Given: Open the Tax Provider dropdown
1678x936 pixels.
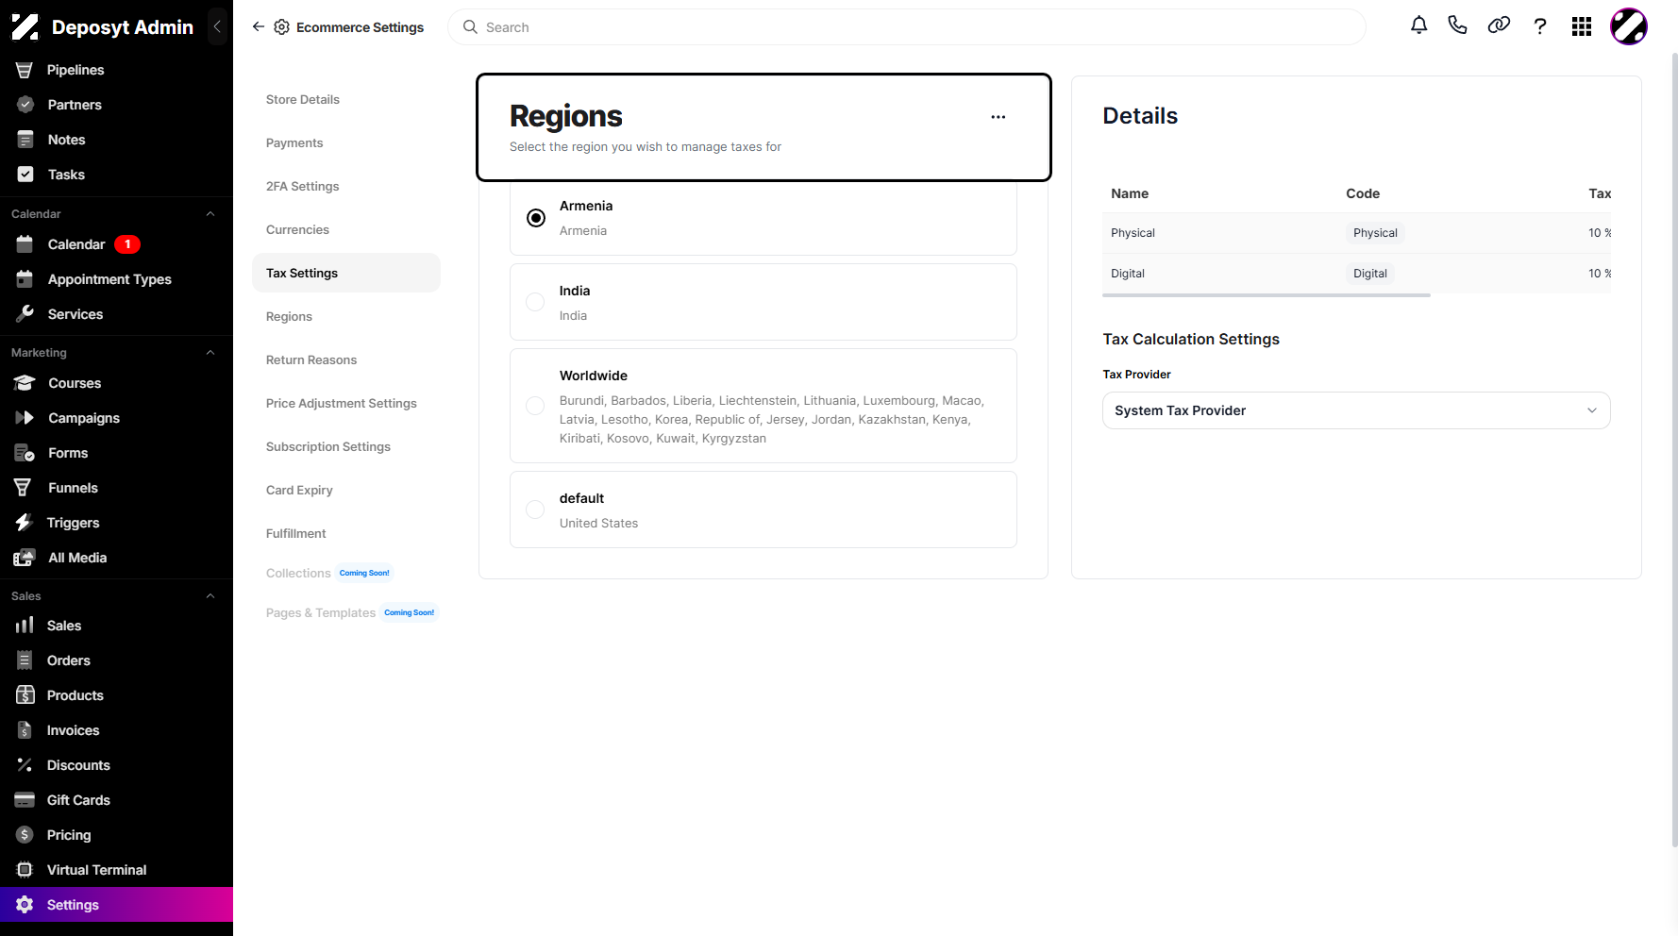Looking at the screenshot, I should click(1356, 410).
